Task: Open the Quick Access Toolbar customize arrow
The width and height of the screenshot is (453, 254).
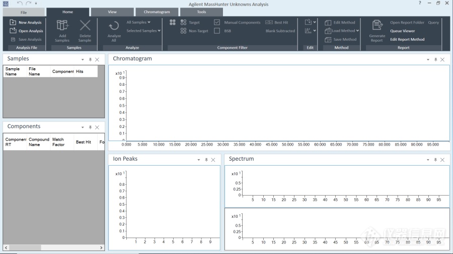Action: tap(36, 3)
